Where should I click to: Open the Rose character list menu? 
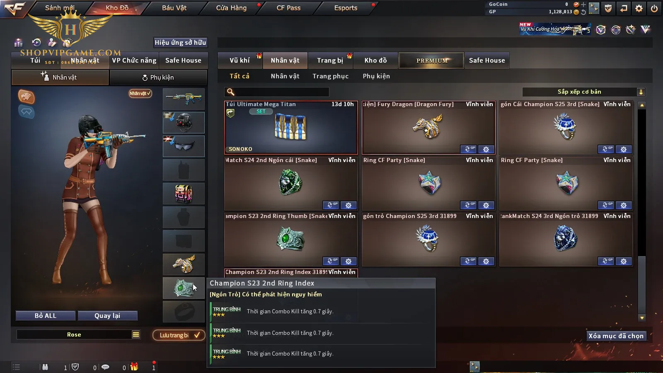tap(136, 334)
